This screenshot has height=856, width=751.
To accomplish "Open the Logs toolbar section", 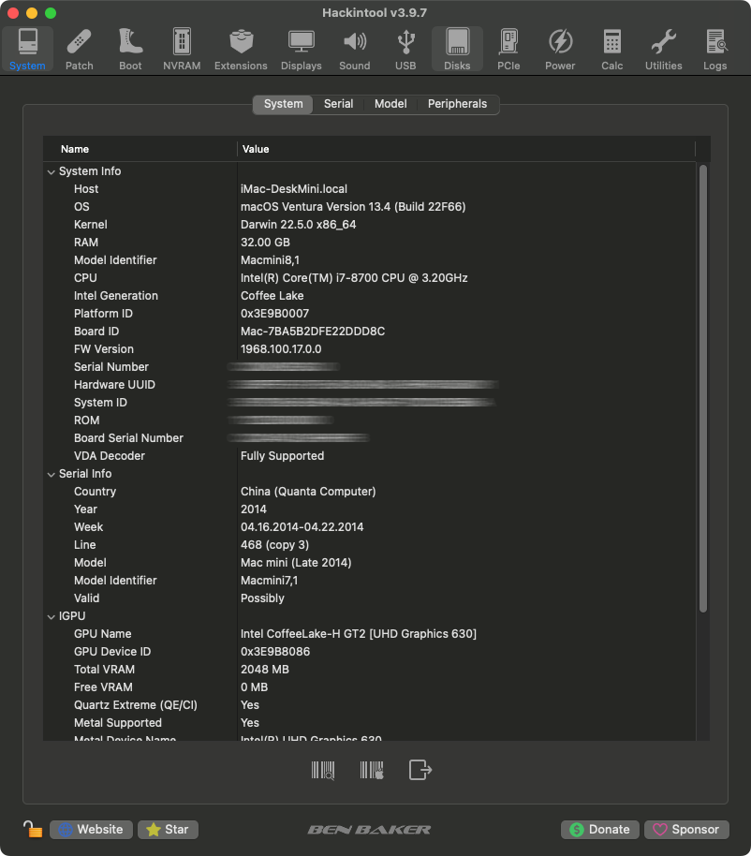I will click(715, 49).
